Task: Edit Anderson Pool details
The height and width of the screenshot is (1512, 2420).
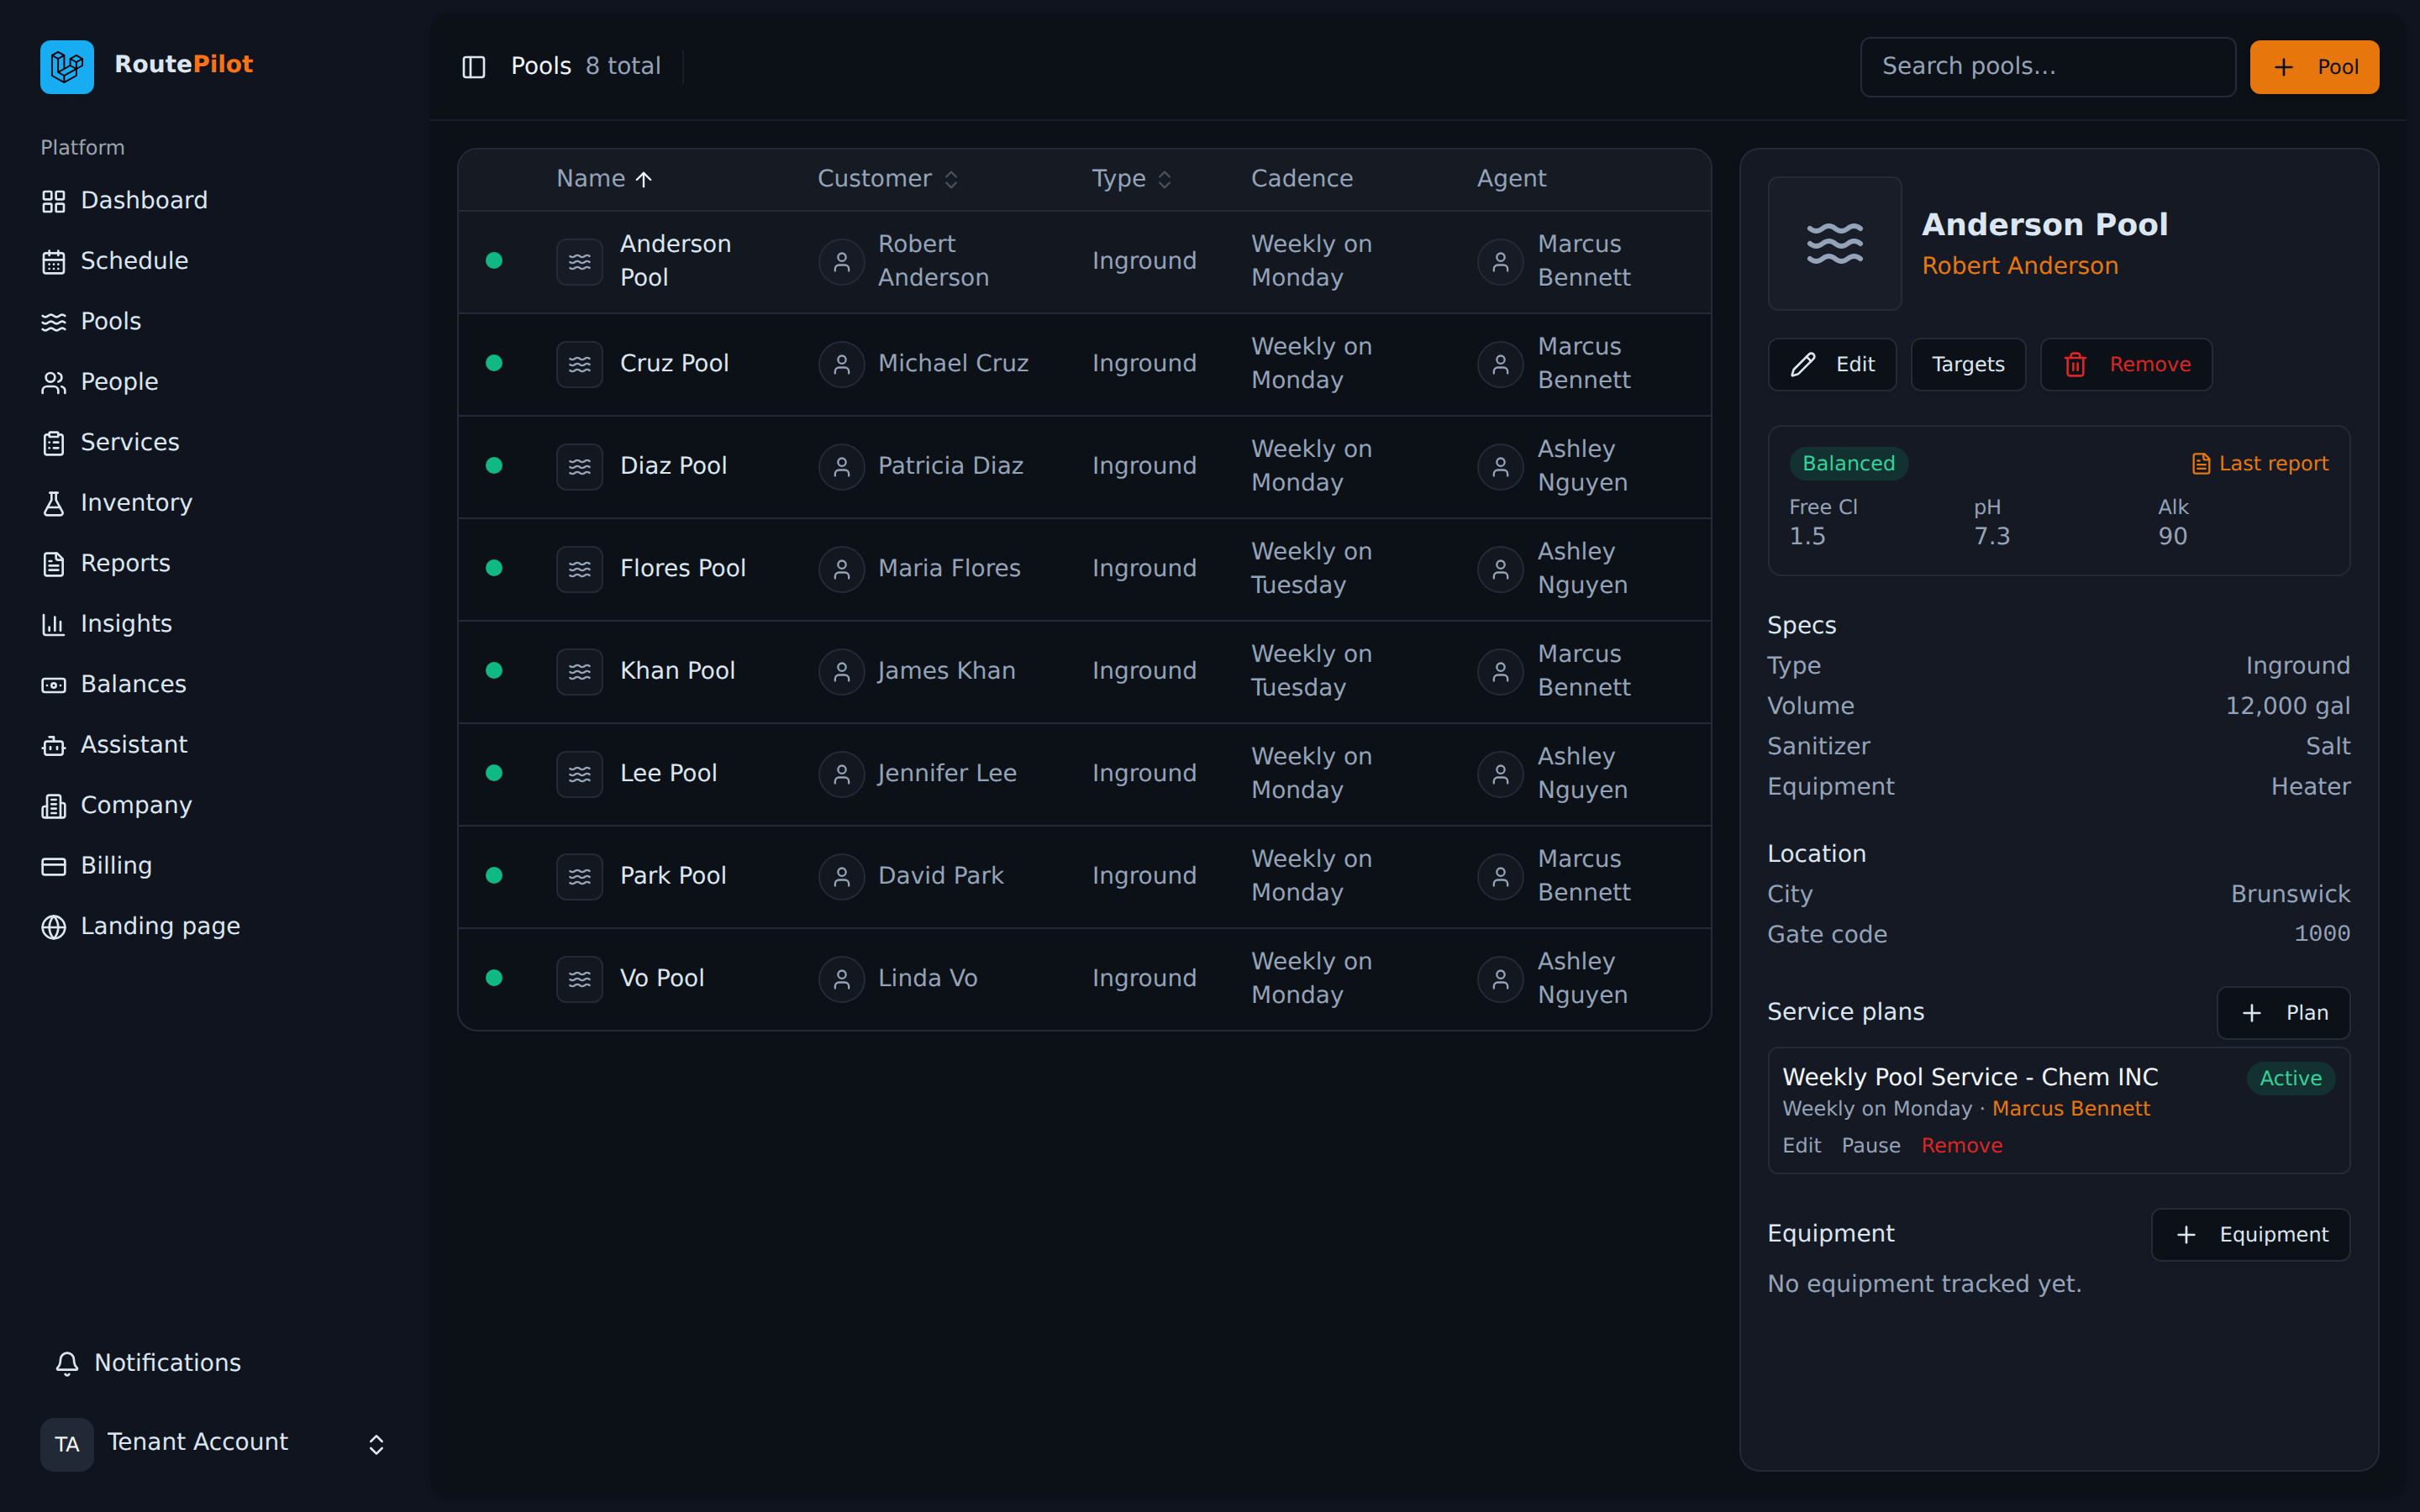Action: [x=1831, y=365]
